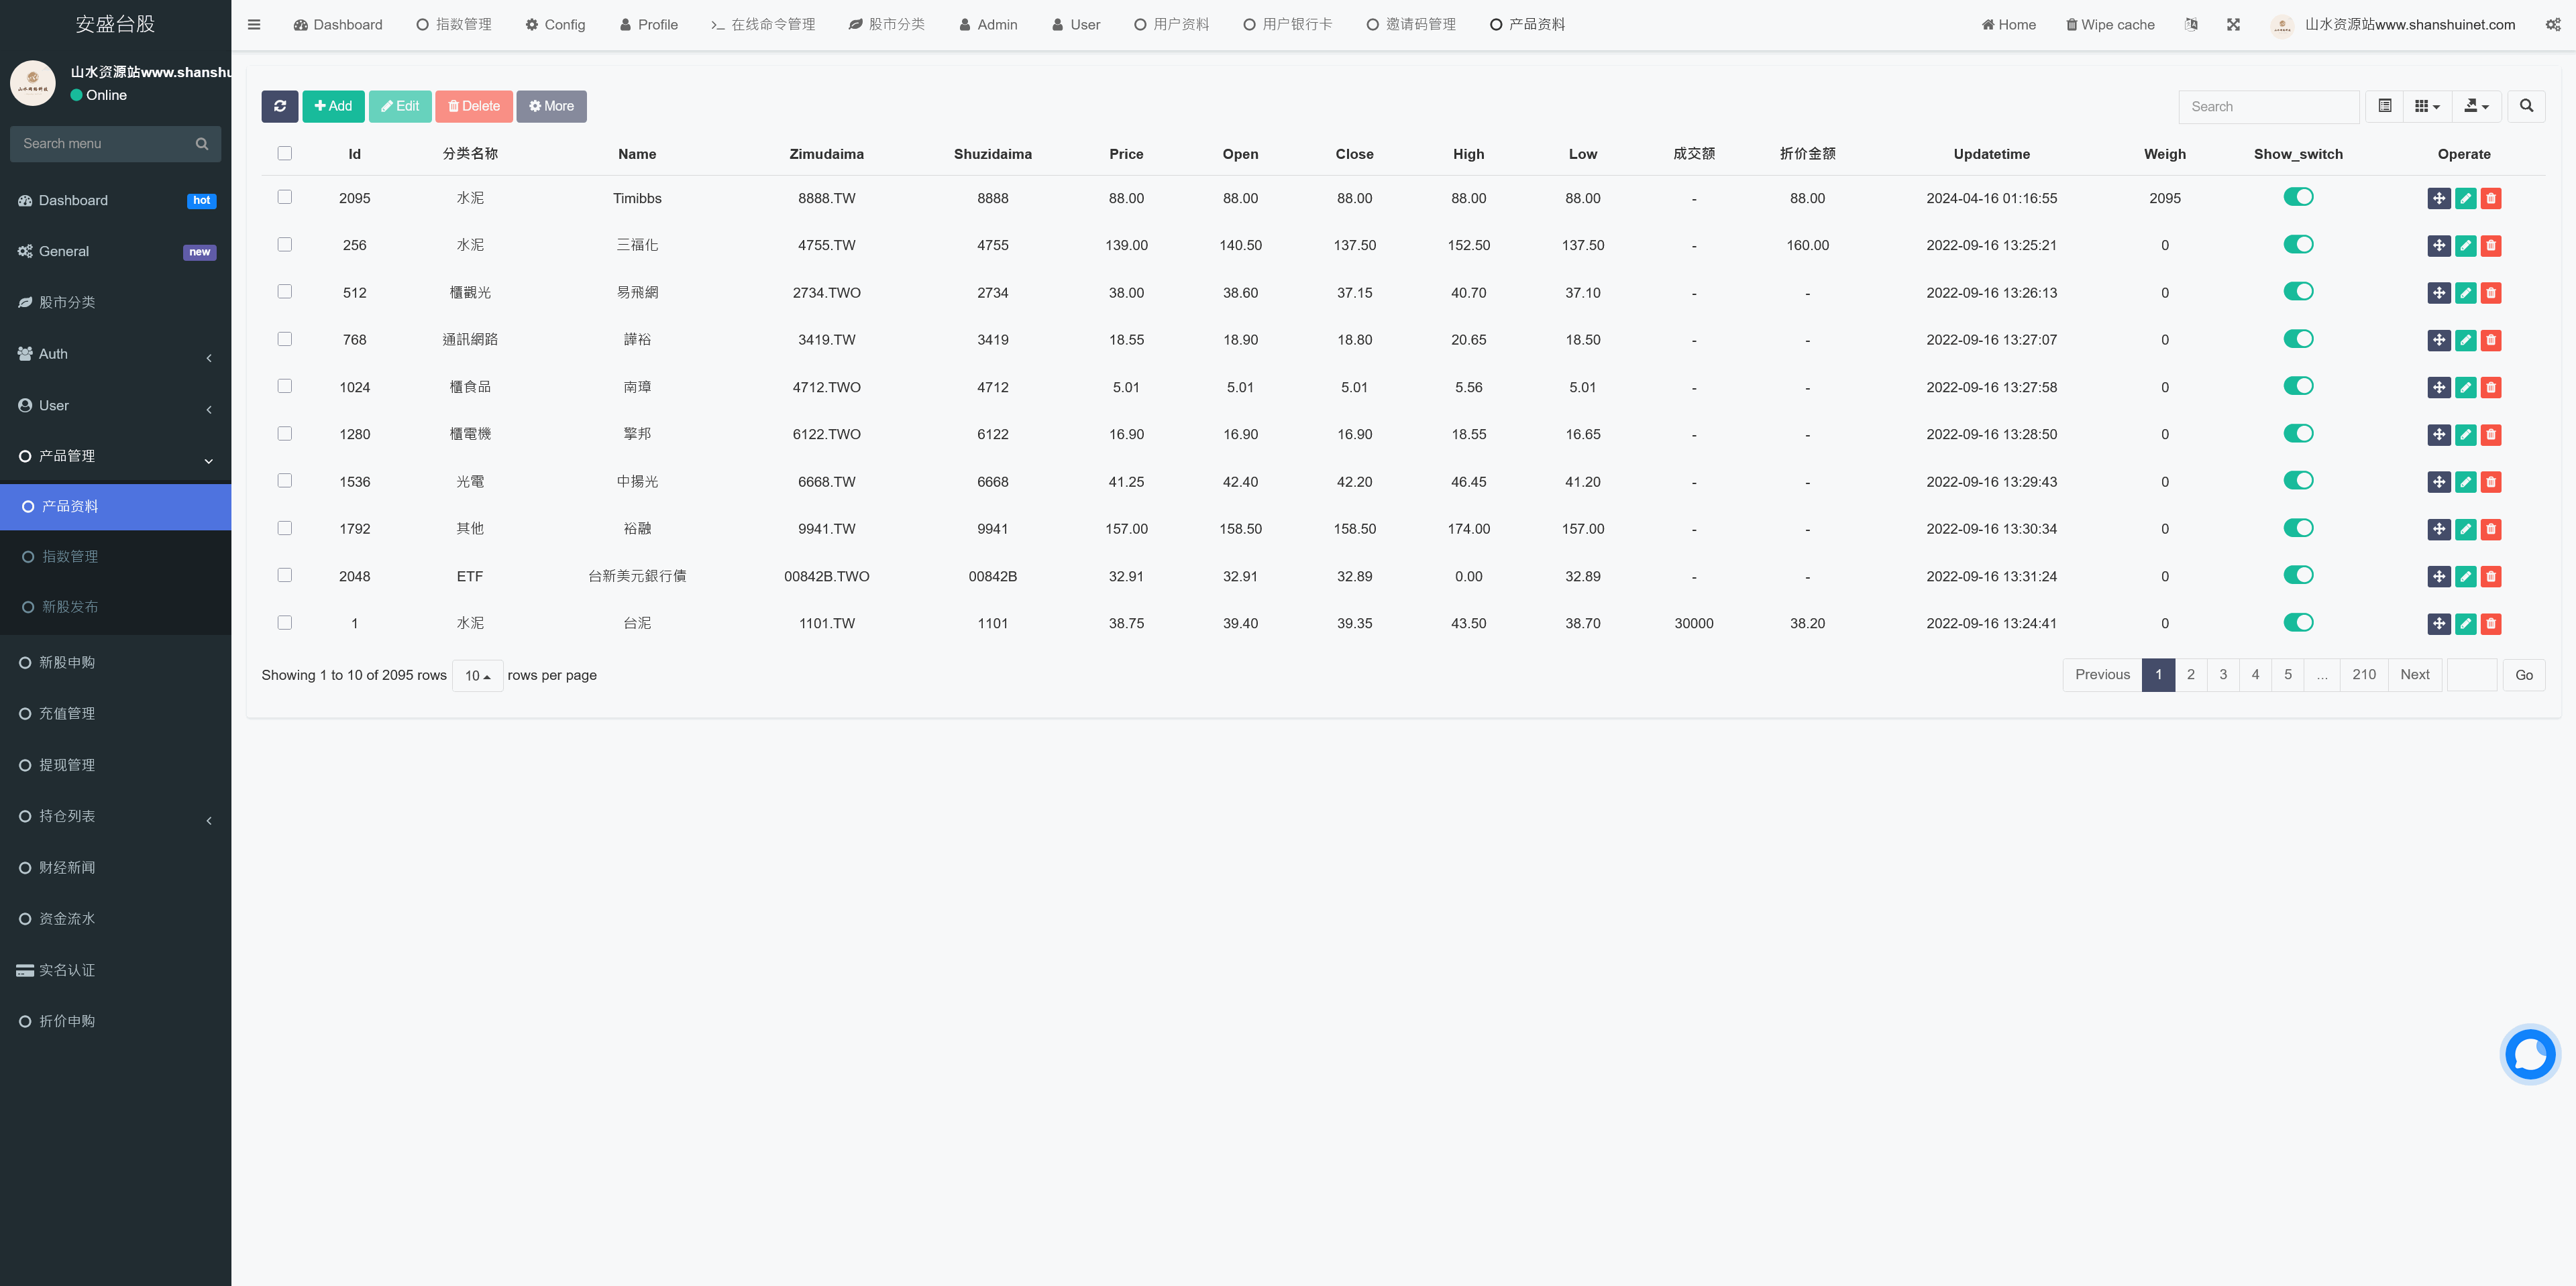
Task: Open the rows per page dropdown
Action: [x=477, y=675]
